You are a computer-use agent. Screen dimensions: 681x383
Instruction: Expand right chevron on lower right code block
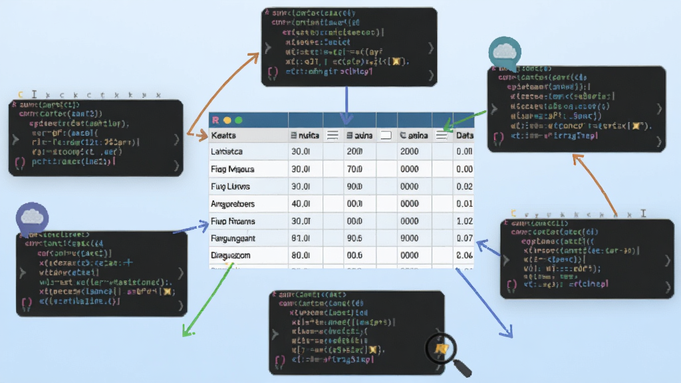(x=668, y=261)
